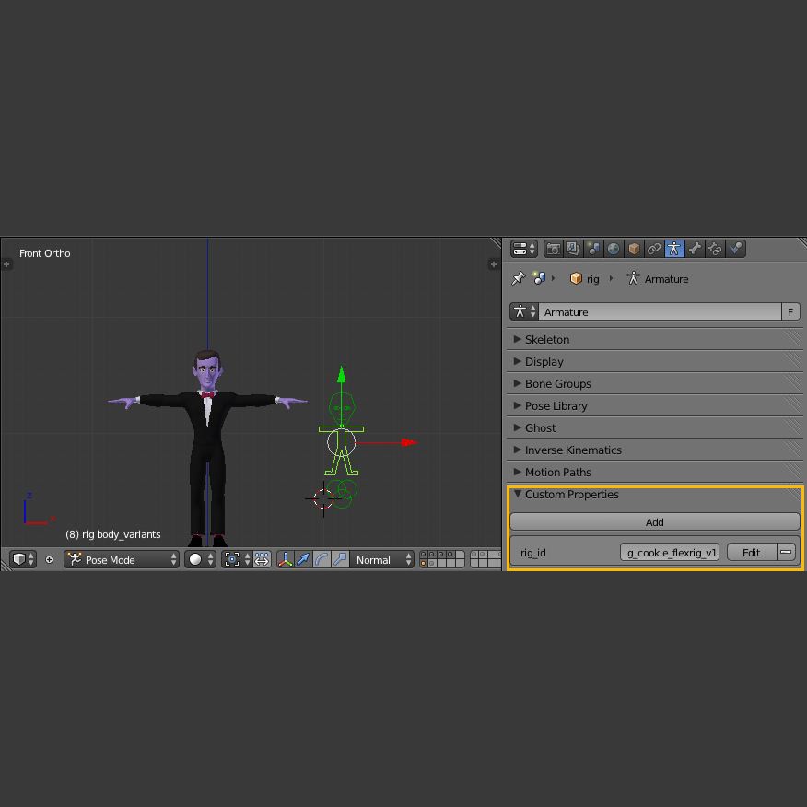
Task: Toggle the 3D manipulator widget axis icon
Action: click(x=285, y=560)
